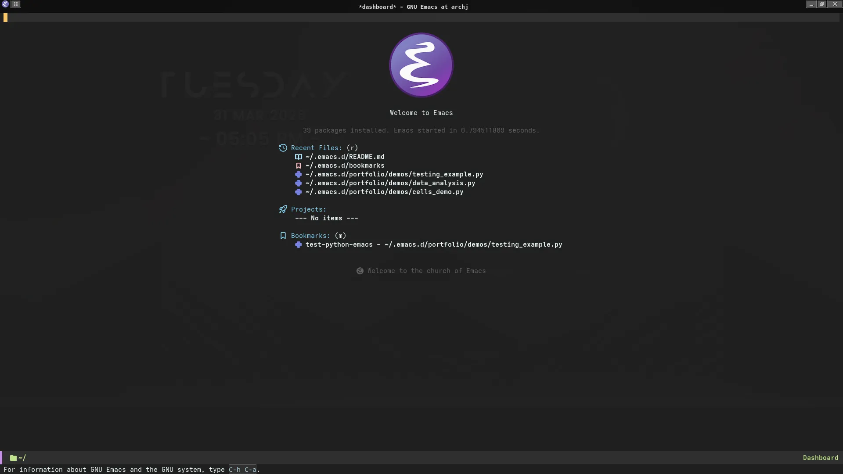The width and height of the screenshot is (843, 474).
Task: Click the Python icon beside test-python-emacs bookmark
Action: (299, 244)
